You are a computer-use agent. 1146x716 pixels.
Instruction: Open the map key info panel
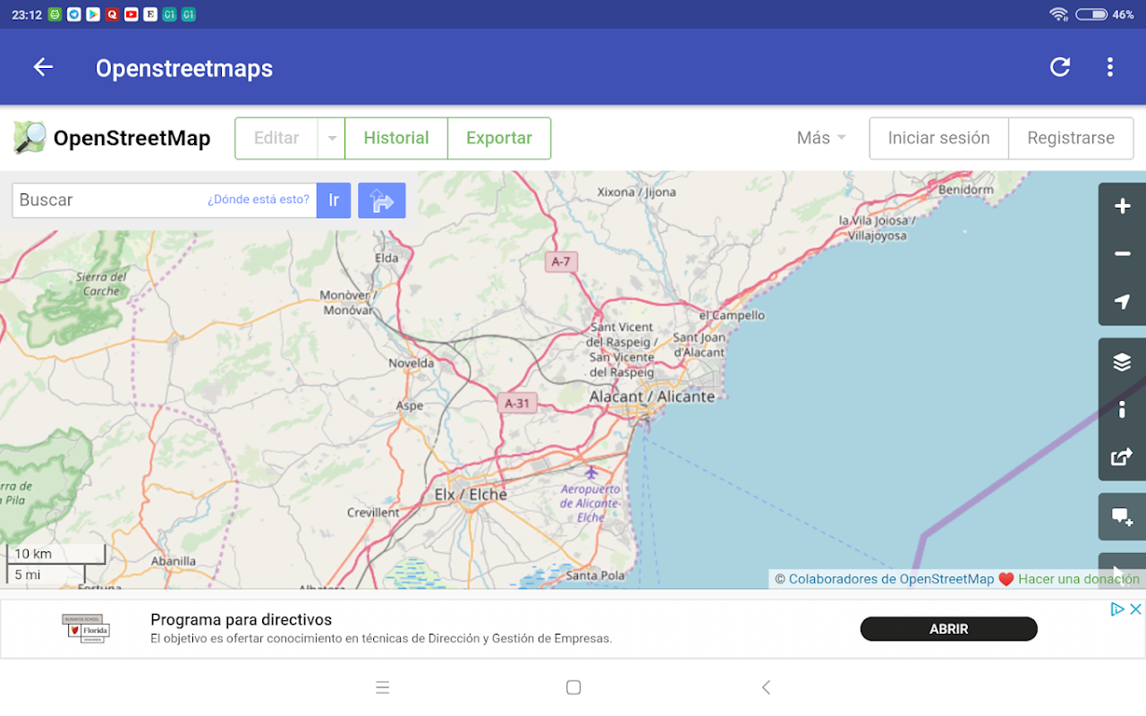tap(1122, 410)
